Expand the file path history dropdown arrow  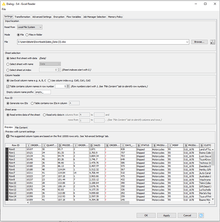[x=187, y=42]
